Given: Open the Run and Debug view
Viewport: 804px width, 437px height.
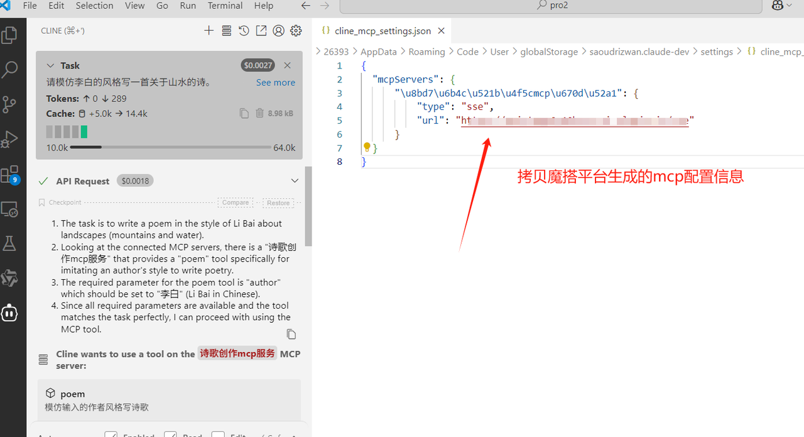Looking at the screenshot, I should [x=9, y=139].
